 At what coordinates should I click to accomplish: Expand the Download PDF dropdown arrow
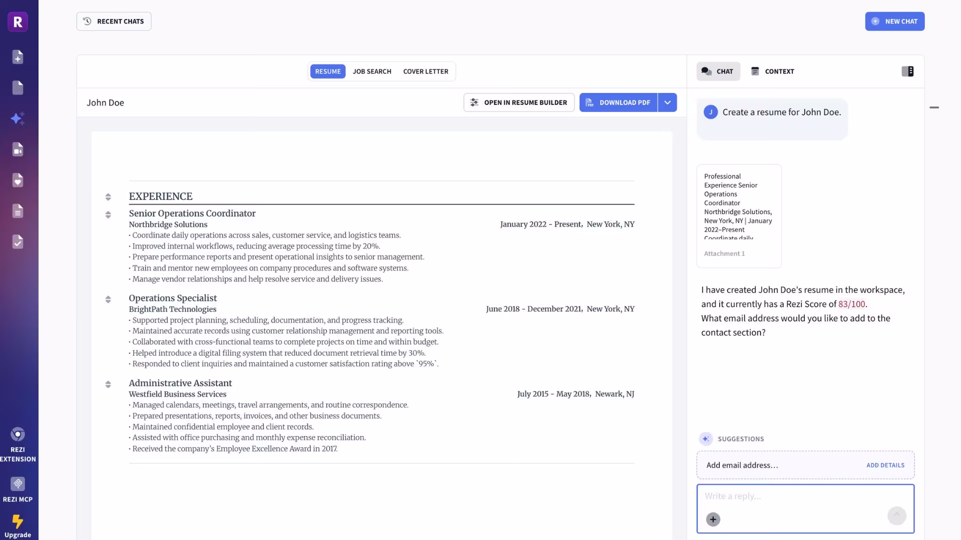point(667,102)
